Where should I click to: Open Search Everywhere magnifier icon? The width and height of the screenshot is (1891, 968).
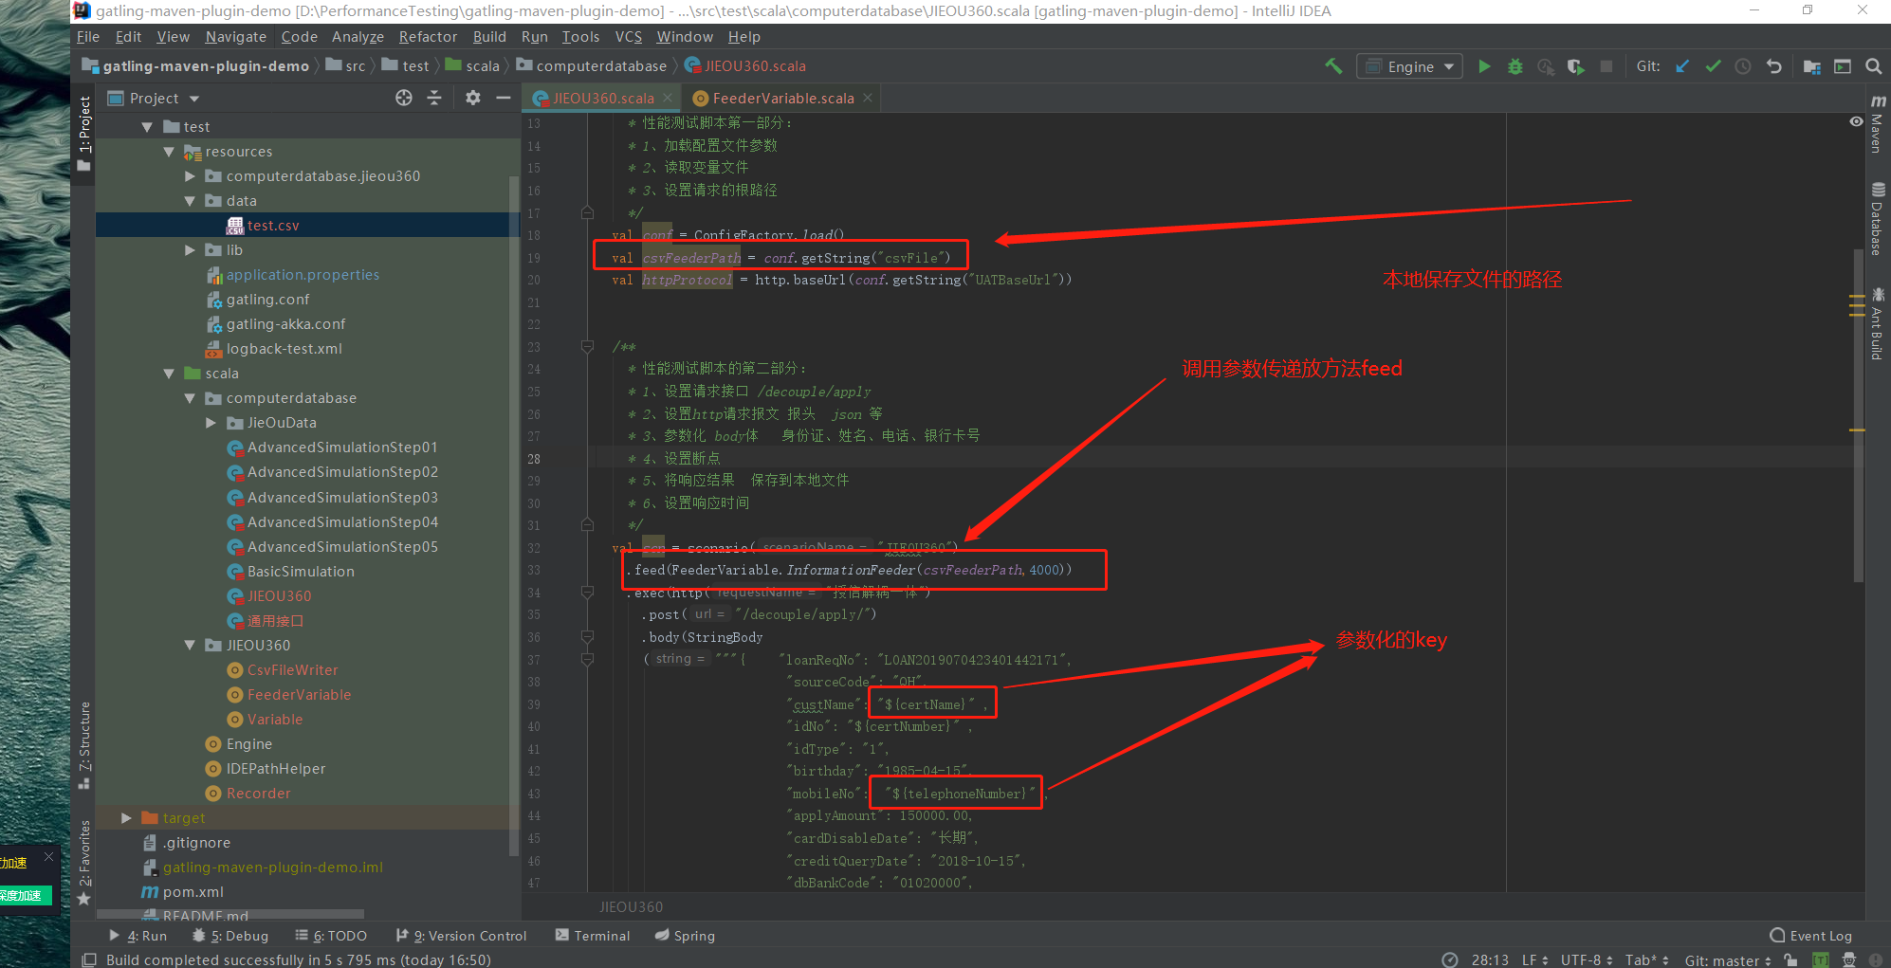tap(1873, 66)
